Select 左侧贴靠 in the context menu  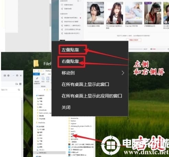70,50
